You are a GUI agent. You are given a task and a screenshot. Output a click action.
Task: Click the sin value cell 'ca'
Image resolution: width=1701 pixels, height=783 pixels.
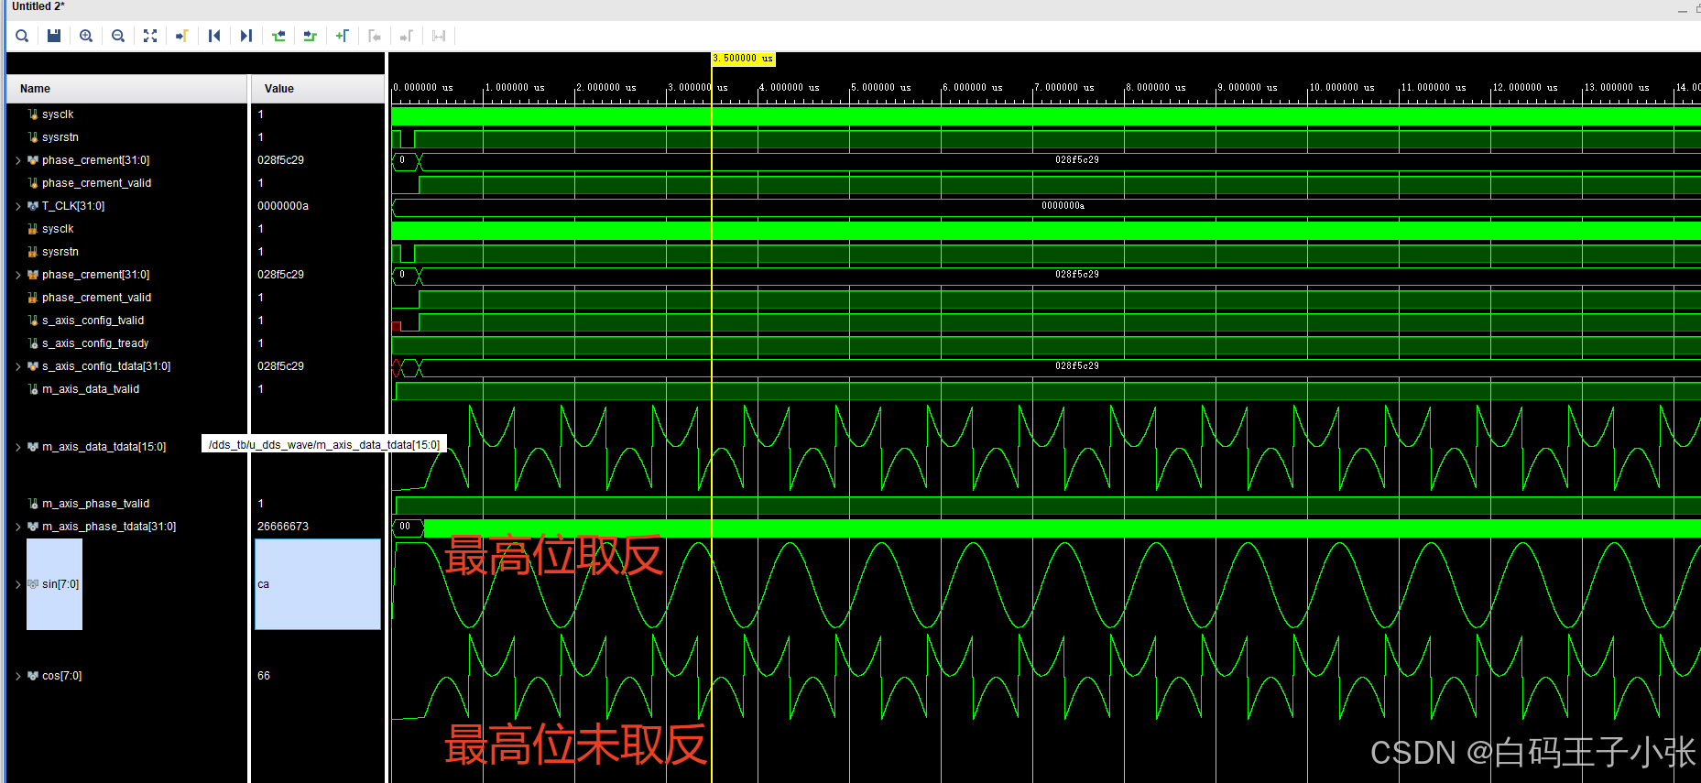[318, 584]
